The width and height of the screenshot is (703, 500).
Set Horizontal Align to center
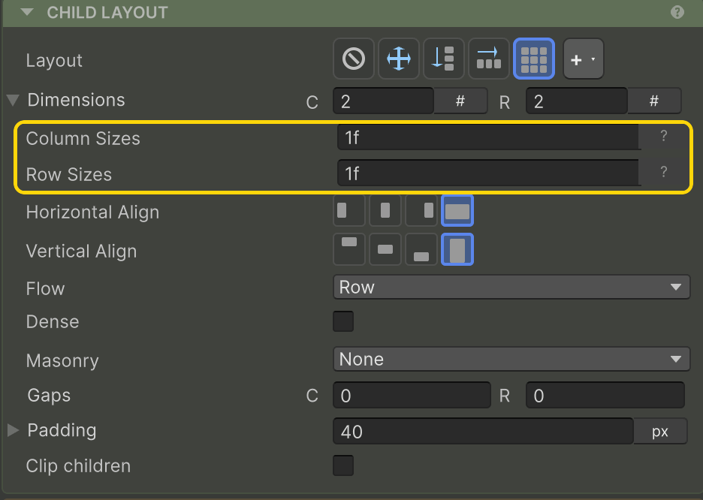point(385,210)
